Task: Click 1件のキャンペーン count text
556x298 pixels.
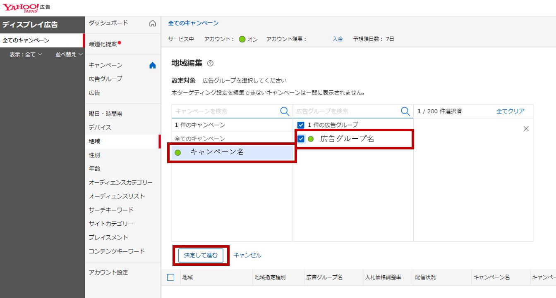Action: (200, 125)
